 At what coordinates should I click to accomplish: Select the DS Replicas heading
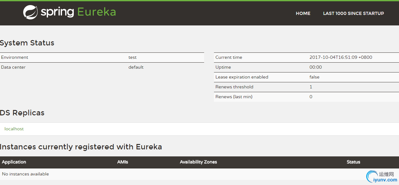tap(22, 113)
